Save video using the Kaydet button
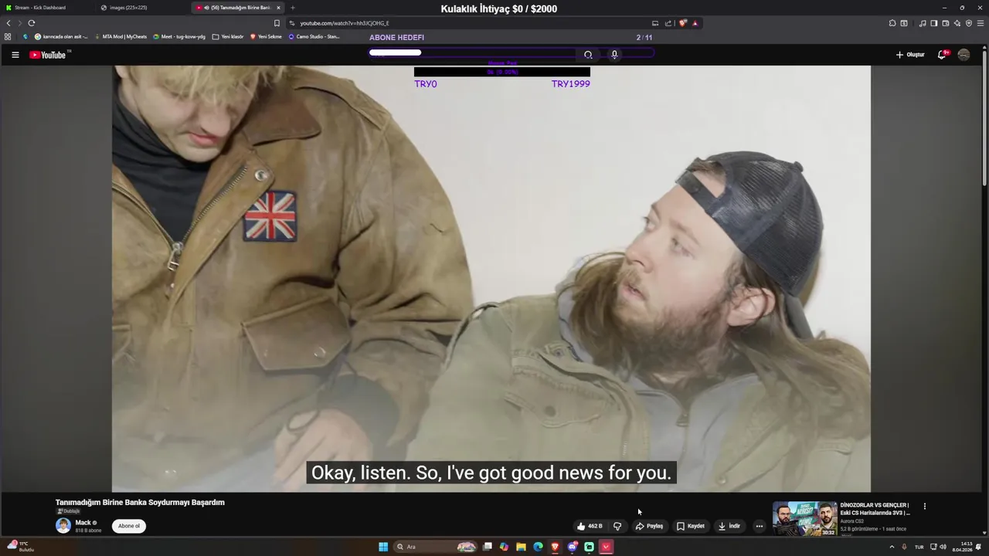Image resolution: width=989 pixels, height=556 pixels. [x=691, y=526]
